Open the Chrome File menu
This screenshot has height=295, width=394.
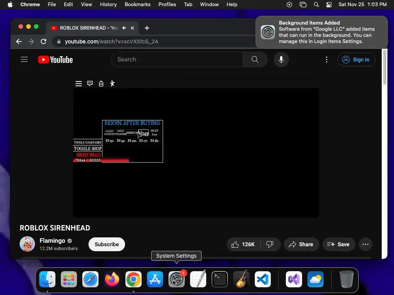click(x=52, y=5)
